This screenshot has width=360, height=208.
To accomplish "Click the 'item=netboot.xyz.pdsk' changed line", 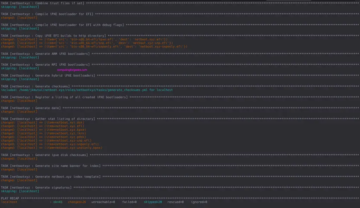I will point(44,137).
